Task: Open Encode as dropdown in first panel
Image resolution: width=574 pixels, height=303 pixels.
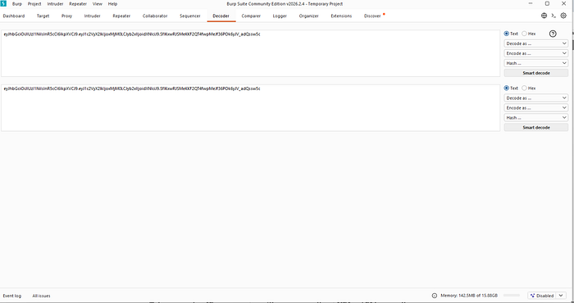Action: [536, 53]
